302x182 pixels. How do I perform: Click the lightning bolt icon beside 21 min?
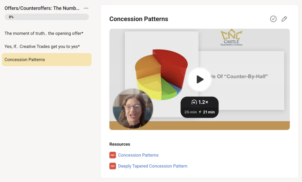(x=200, y=112)
